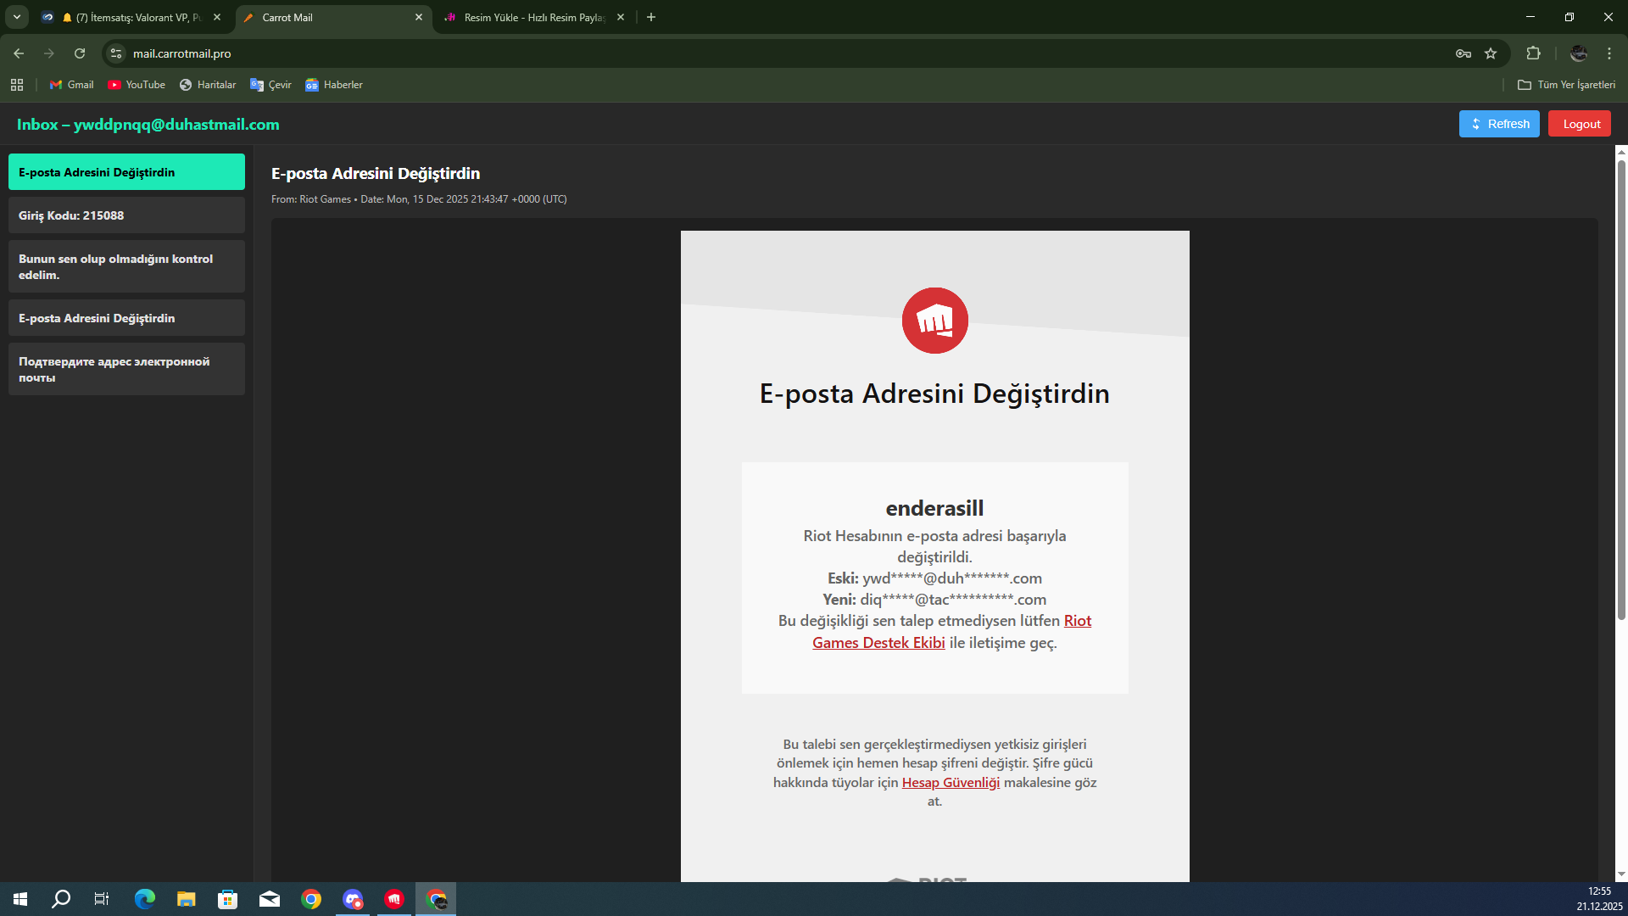Viewport: 1628px width, 916px height.
Task: Open the YouTube bookmark
Action: [137, 85]
